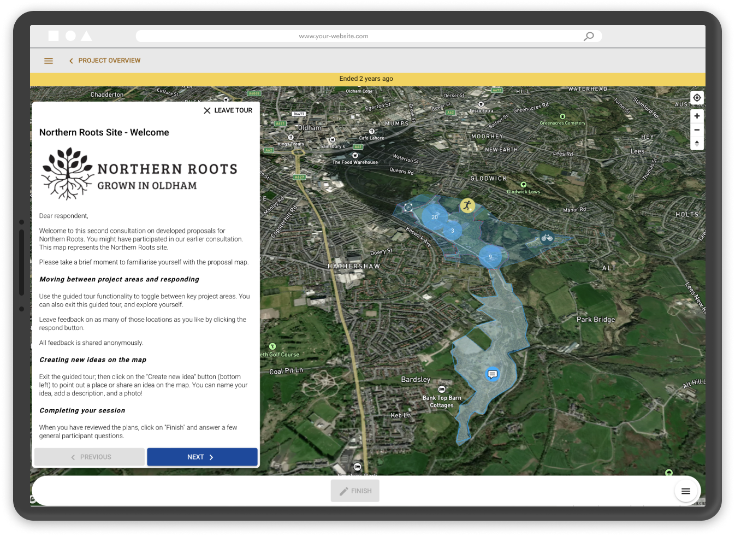735x536 pixels.
Task: Click 'Completing your session' heading
Action: [x=82, y=411]
